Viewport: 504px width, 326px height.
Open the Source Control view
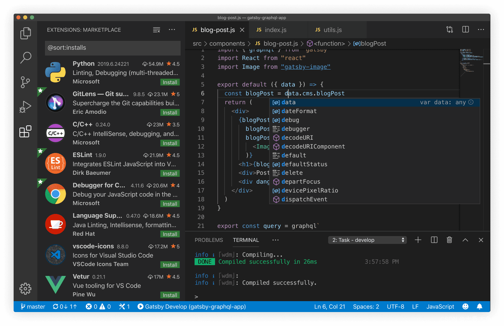pos(26,82)
